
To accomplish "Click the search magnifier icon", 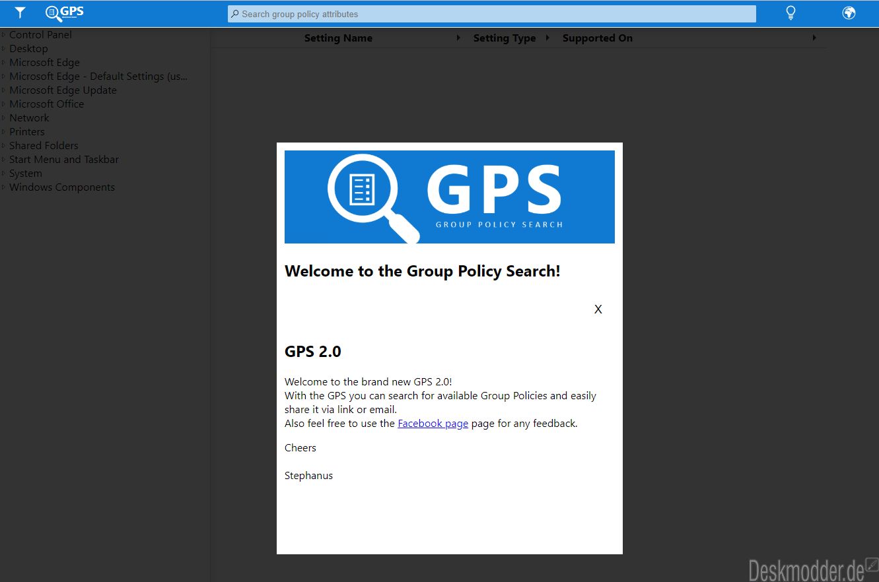I will click(234, 14).
